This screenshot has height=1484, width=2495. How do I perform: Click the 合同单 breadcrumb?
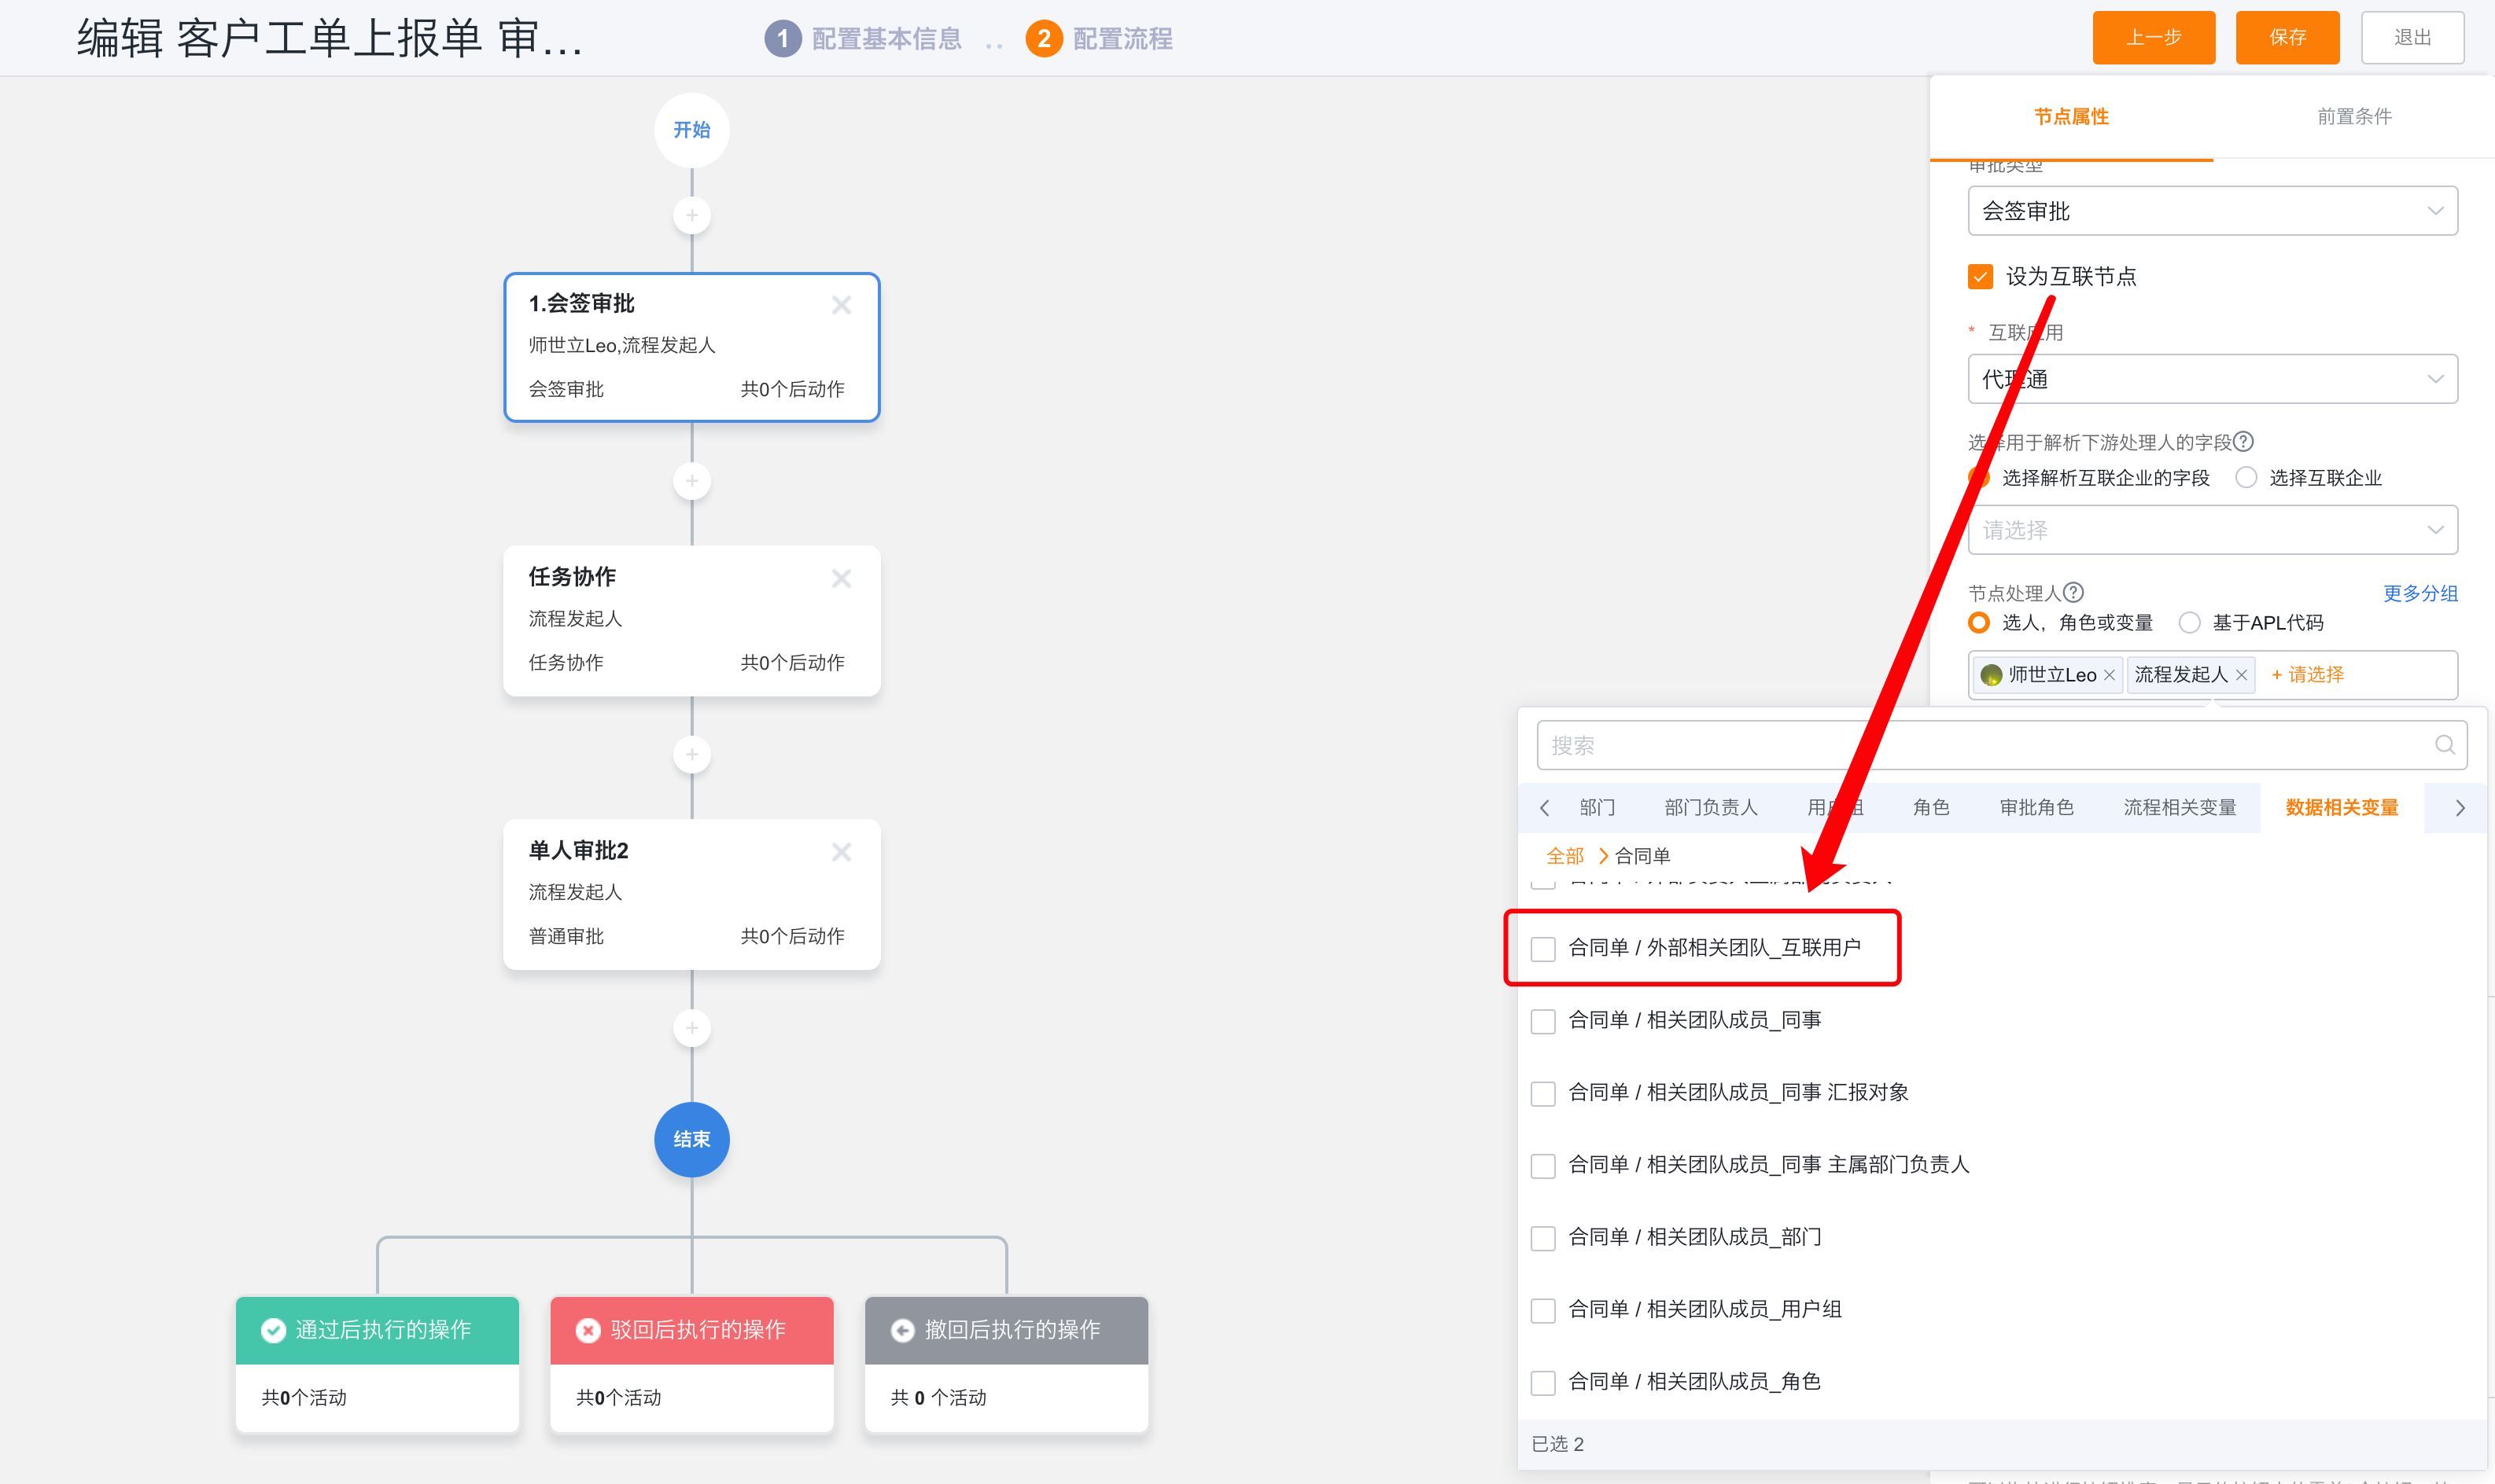1642,856
